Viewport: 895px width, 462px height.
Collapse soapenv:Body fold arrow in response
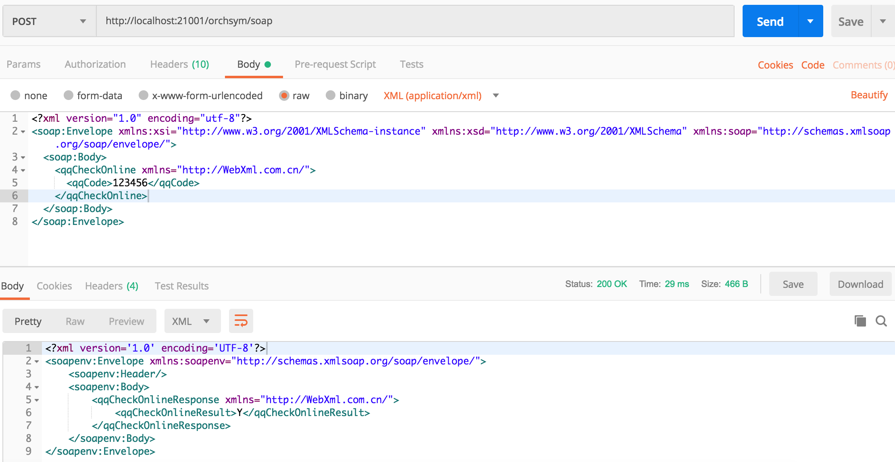[x=37, y=387]
